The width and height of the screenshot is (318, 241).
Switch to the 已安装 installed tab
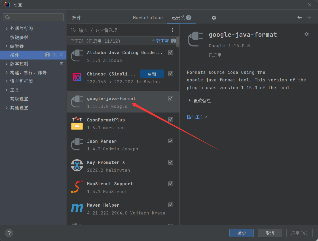182,18
